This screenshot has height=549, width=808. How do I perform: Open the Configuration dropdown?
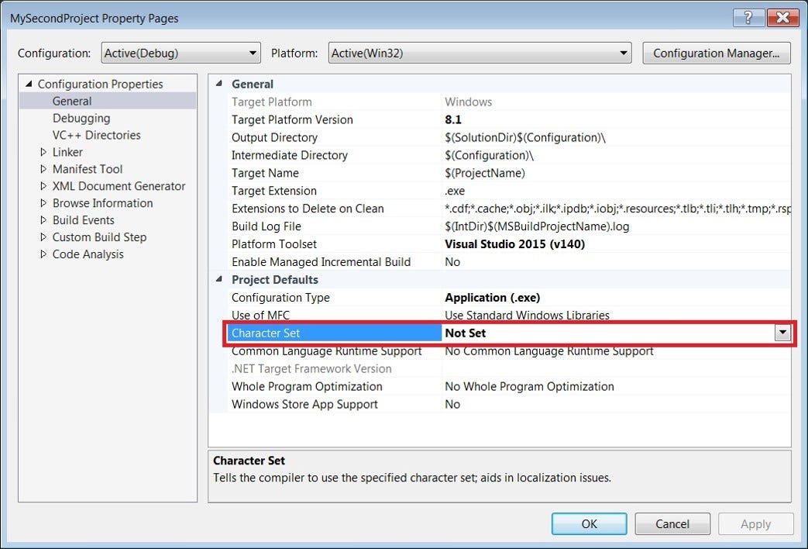tap(252, 53)
